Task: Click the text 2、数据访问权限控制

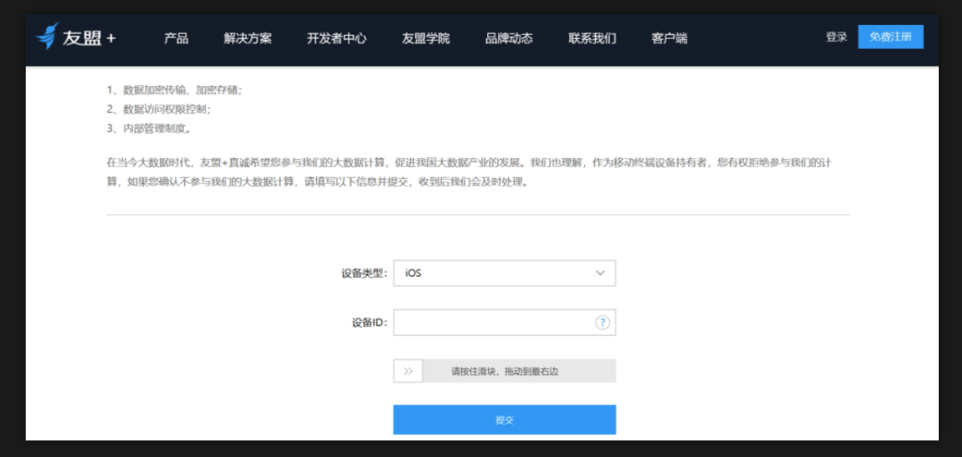Action: tap(159, 109)
